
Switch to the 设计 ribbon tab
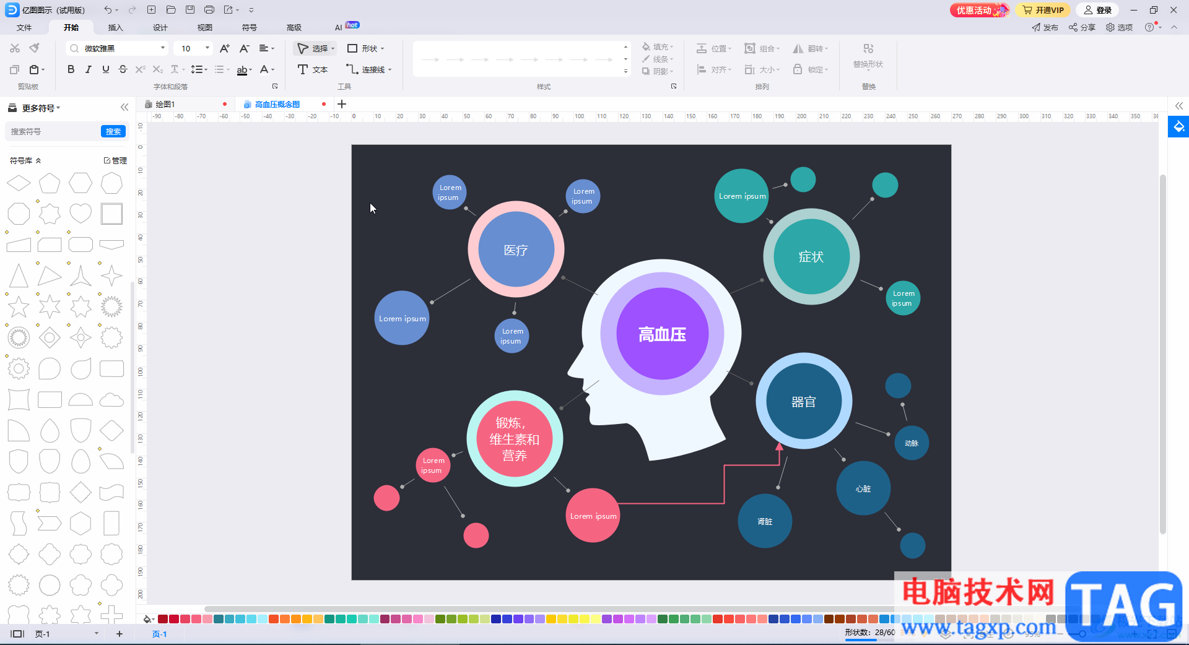160,27
